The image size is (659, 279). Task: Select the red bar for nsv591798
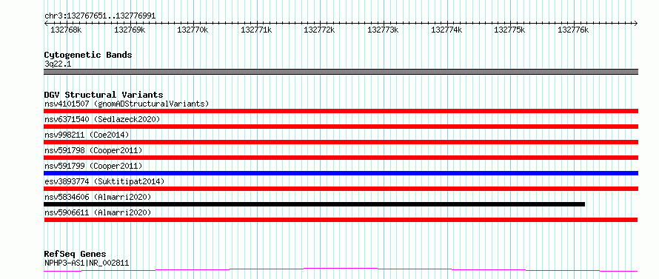point(341,158)
